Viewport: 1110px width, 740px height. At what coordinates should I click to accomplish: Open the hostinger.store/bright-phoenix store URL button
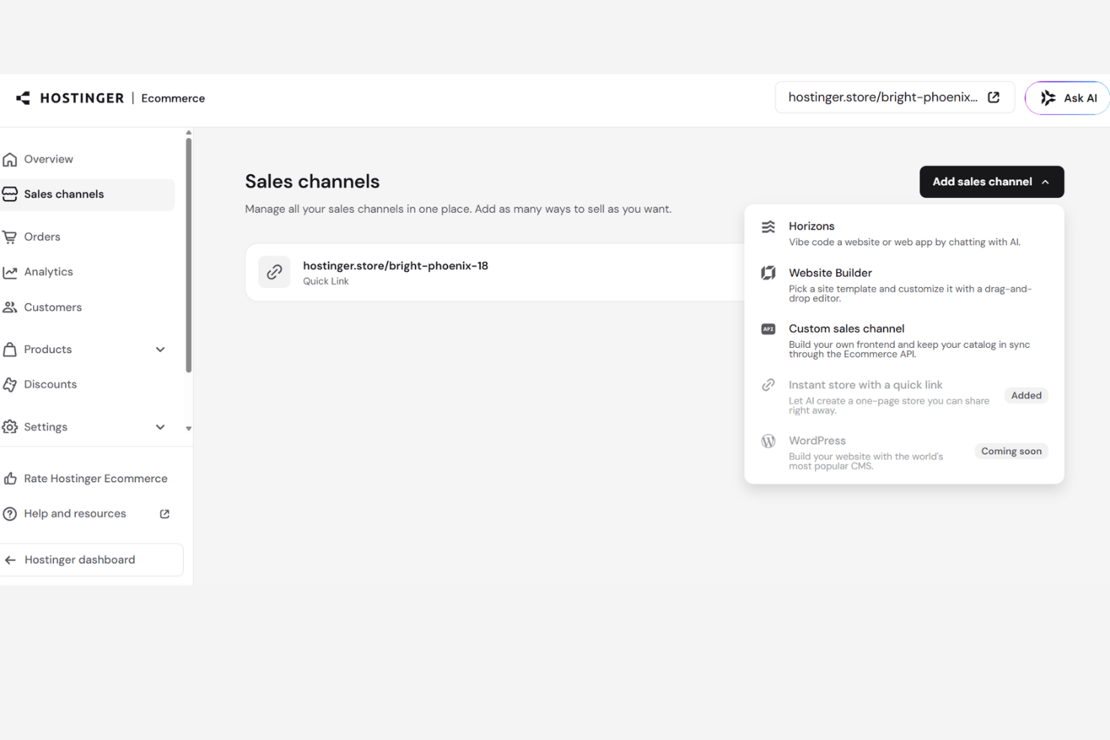(x=895, y=97)
